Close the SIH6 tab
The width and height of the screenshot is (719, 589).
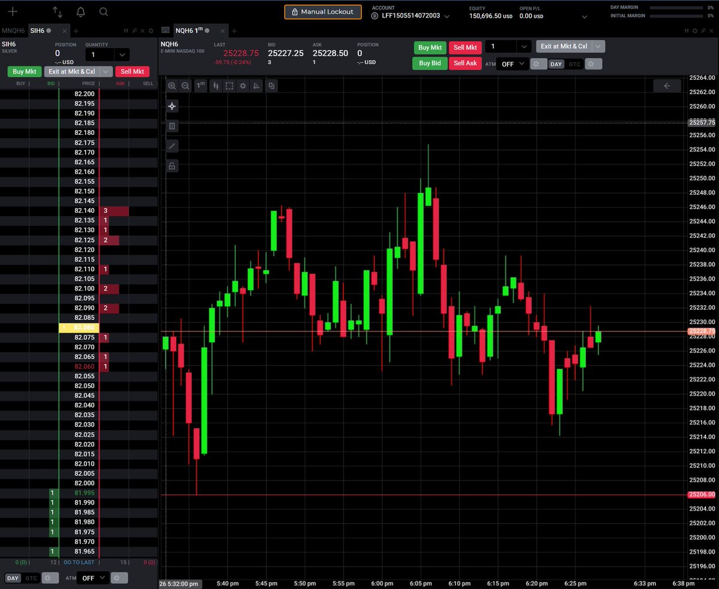coord(66,31)
